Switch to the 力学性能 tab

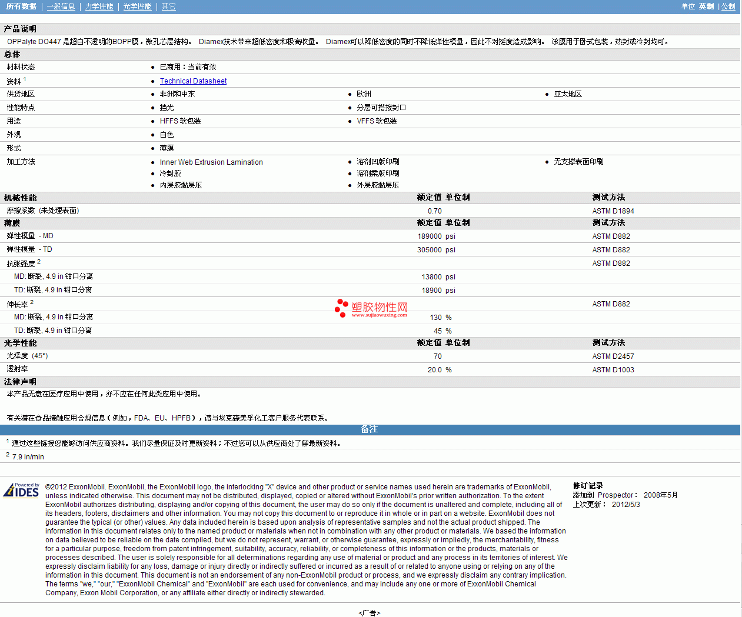[x=99, y=6]
